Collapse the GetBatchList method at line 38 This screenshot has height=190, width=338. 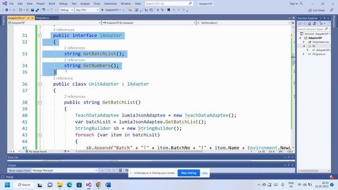coord(40,102)
